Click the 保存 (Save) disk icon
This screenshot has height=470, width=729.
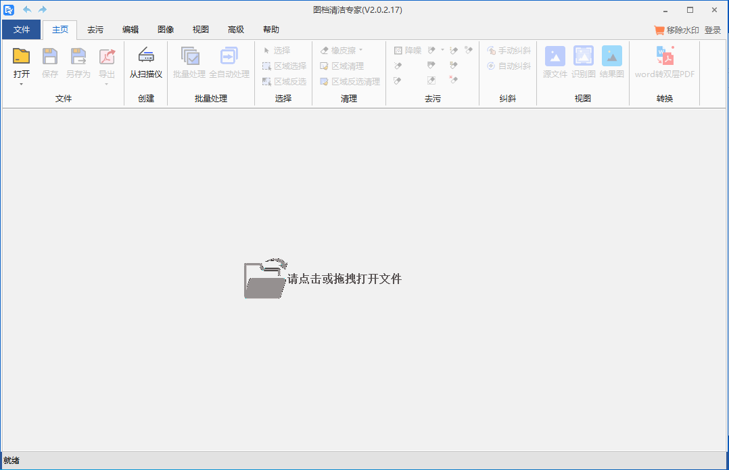[50, 56]
